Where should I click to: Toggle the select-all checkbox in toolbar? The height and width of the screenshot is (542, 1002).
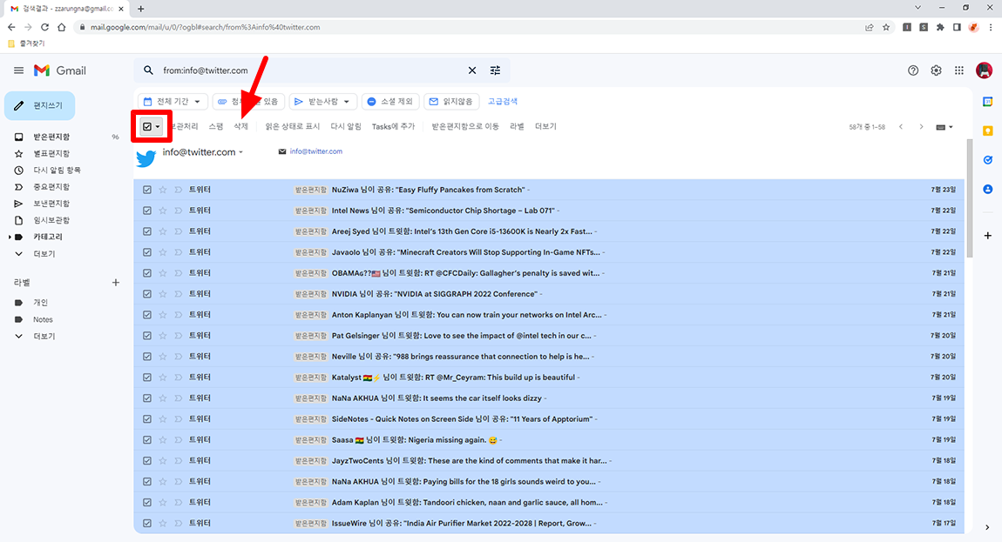[147, 126]
